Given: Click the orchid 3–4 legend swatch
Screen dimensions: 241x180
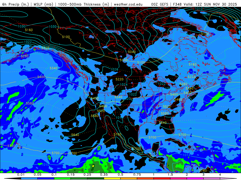Looking at the screenshot, I should point(212,178).
